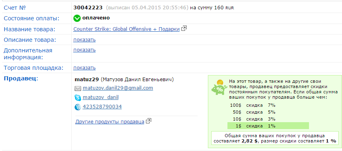
Task: Click the green paid checkmark icon
Action: tap(77, 18)
